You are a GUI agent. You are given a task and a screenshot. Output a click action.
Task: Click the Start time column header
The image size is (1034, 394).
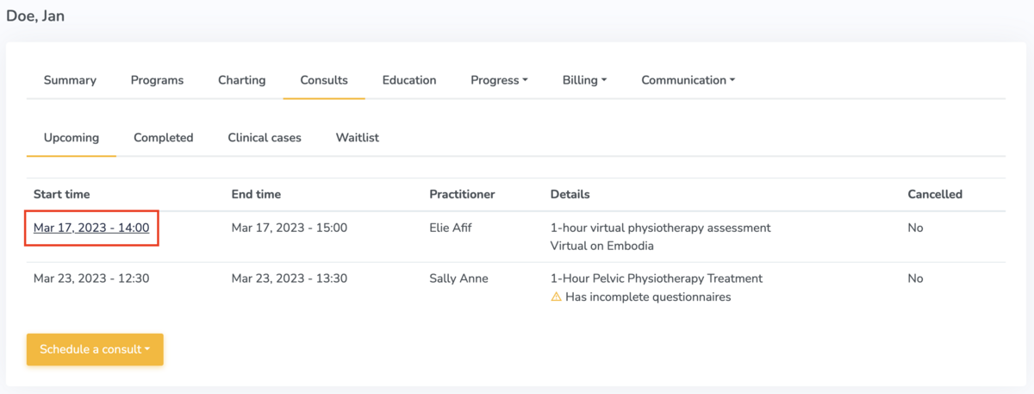tap(62, 195)
